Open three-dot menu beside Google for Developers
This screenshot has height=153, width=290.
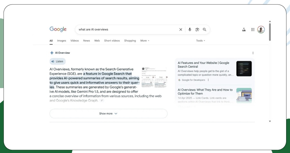coord(208,80)
